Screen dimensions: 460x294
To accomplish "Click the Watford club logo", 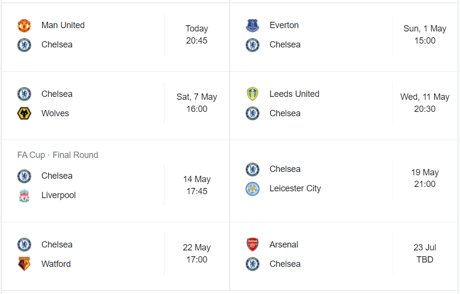I will [24, 264].
